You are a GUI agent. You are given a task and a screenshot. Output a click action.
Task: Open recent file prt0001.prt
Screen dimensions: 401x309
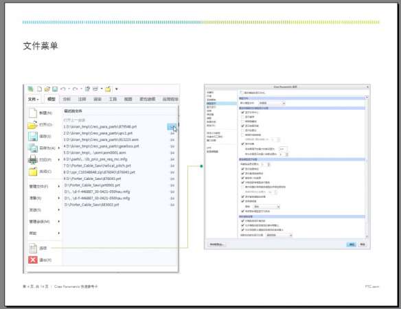pos(92,185)
